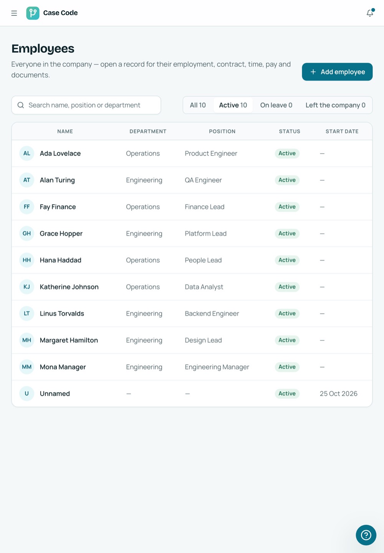This screenshot has height=553, width=384.
Task: Open the Unnamed employee record
Action: [x=192, y=394]
